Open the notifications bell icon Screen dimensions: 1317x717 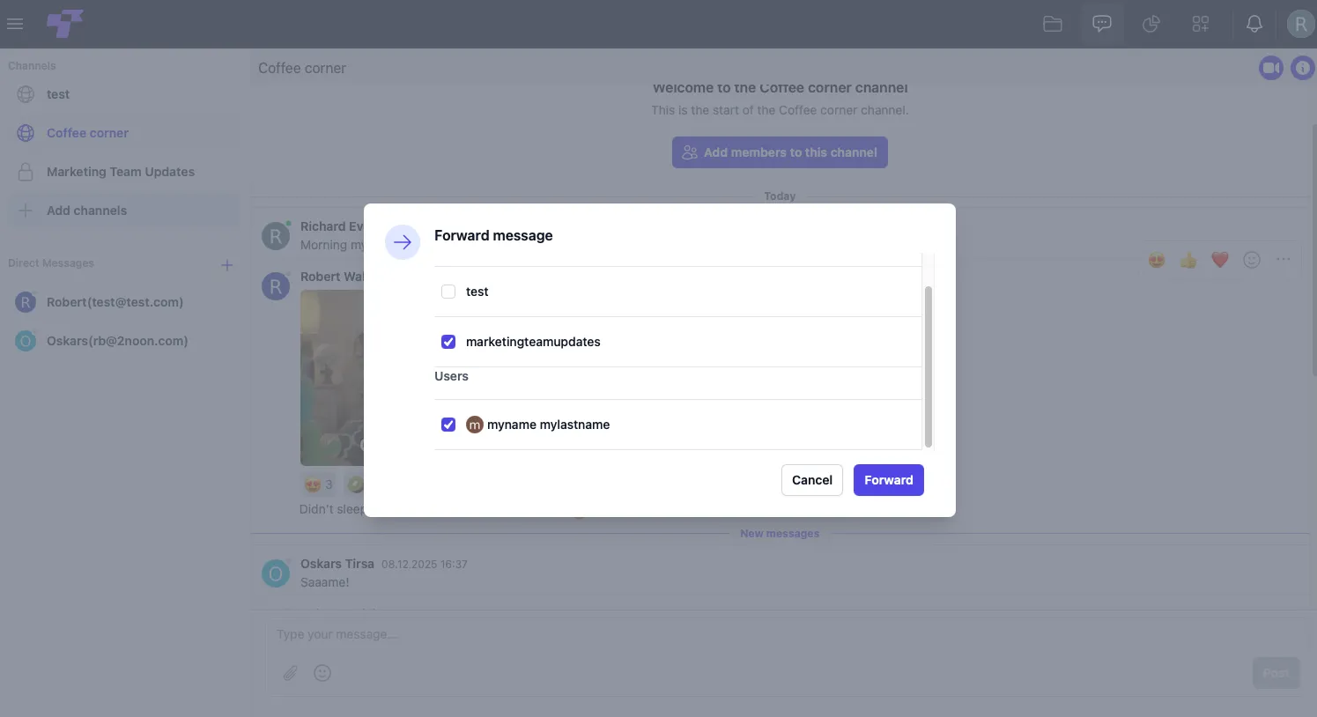pos(1254,24)
